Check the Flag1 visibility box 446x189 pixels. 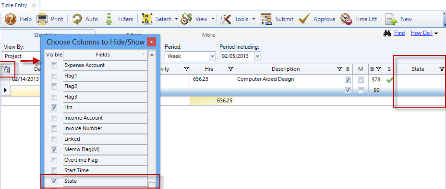point(54,76)
